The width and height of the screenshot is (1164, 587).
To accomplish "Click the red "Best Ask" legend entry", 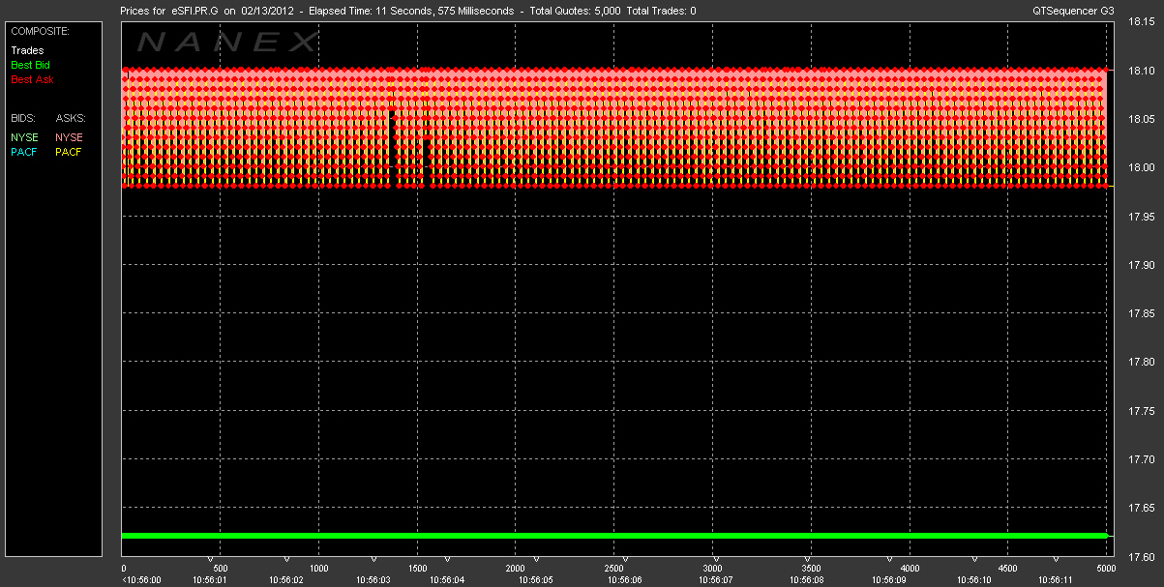I will 32,79.
